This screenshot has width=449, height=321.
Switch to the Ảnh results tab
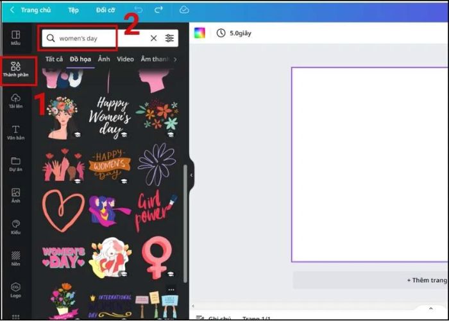tap(104, 59)
